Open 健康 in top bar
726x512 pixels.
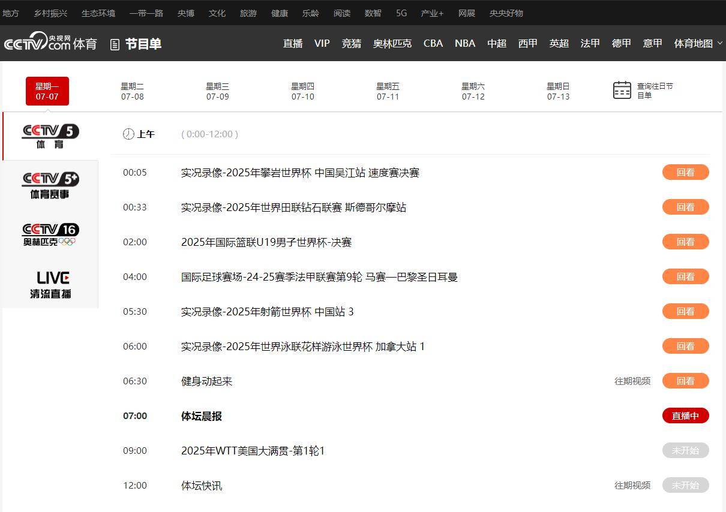(x=280, y=13)
